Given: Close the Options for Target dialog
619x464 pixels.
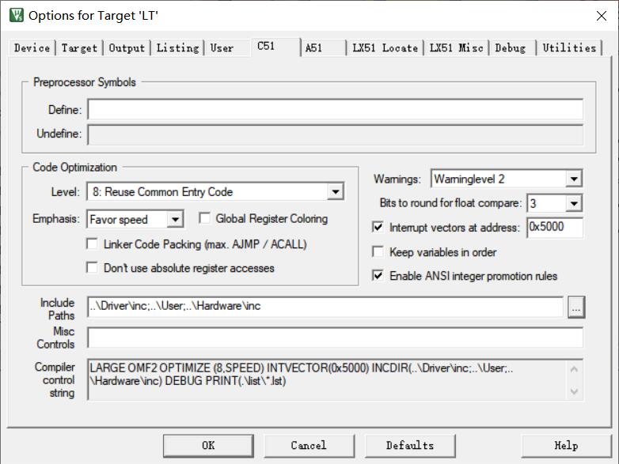Looking at the screenshot, I should (602, 16).
